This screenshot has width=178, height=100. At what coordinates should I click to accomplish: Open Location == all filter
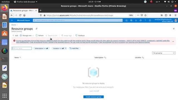pyautogui.click(x=58, y=48)
